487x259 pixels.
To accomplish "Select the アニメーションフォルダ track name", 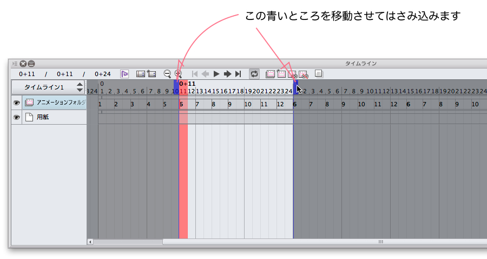I will pyautogui.click(x=61, y=102).
